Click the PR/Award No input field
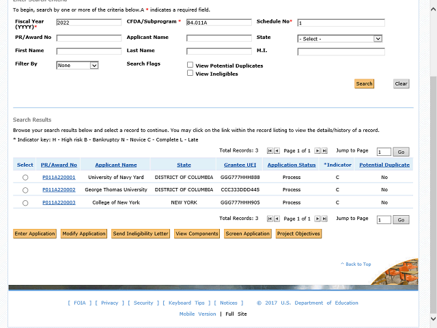Screen dimensions: 437x328 pyautogui.click(x=89, y=38)
